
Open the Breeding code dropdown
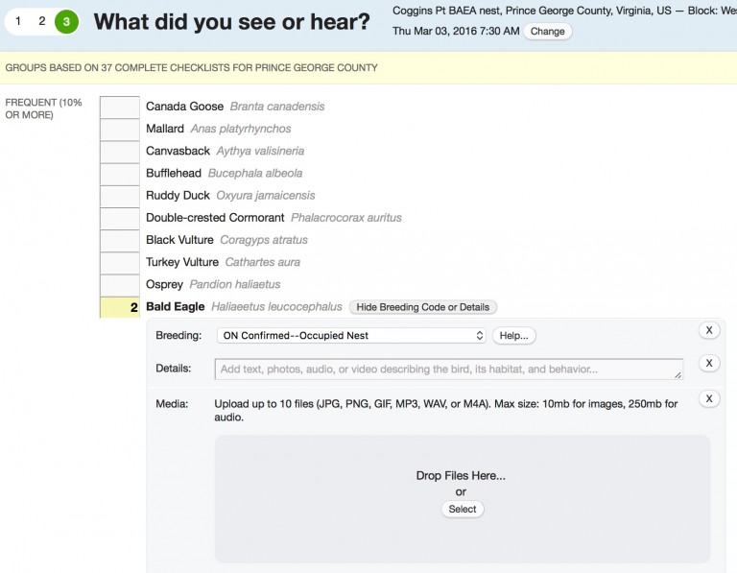(351, 336)
